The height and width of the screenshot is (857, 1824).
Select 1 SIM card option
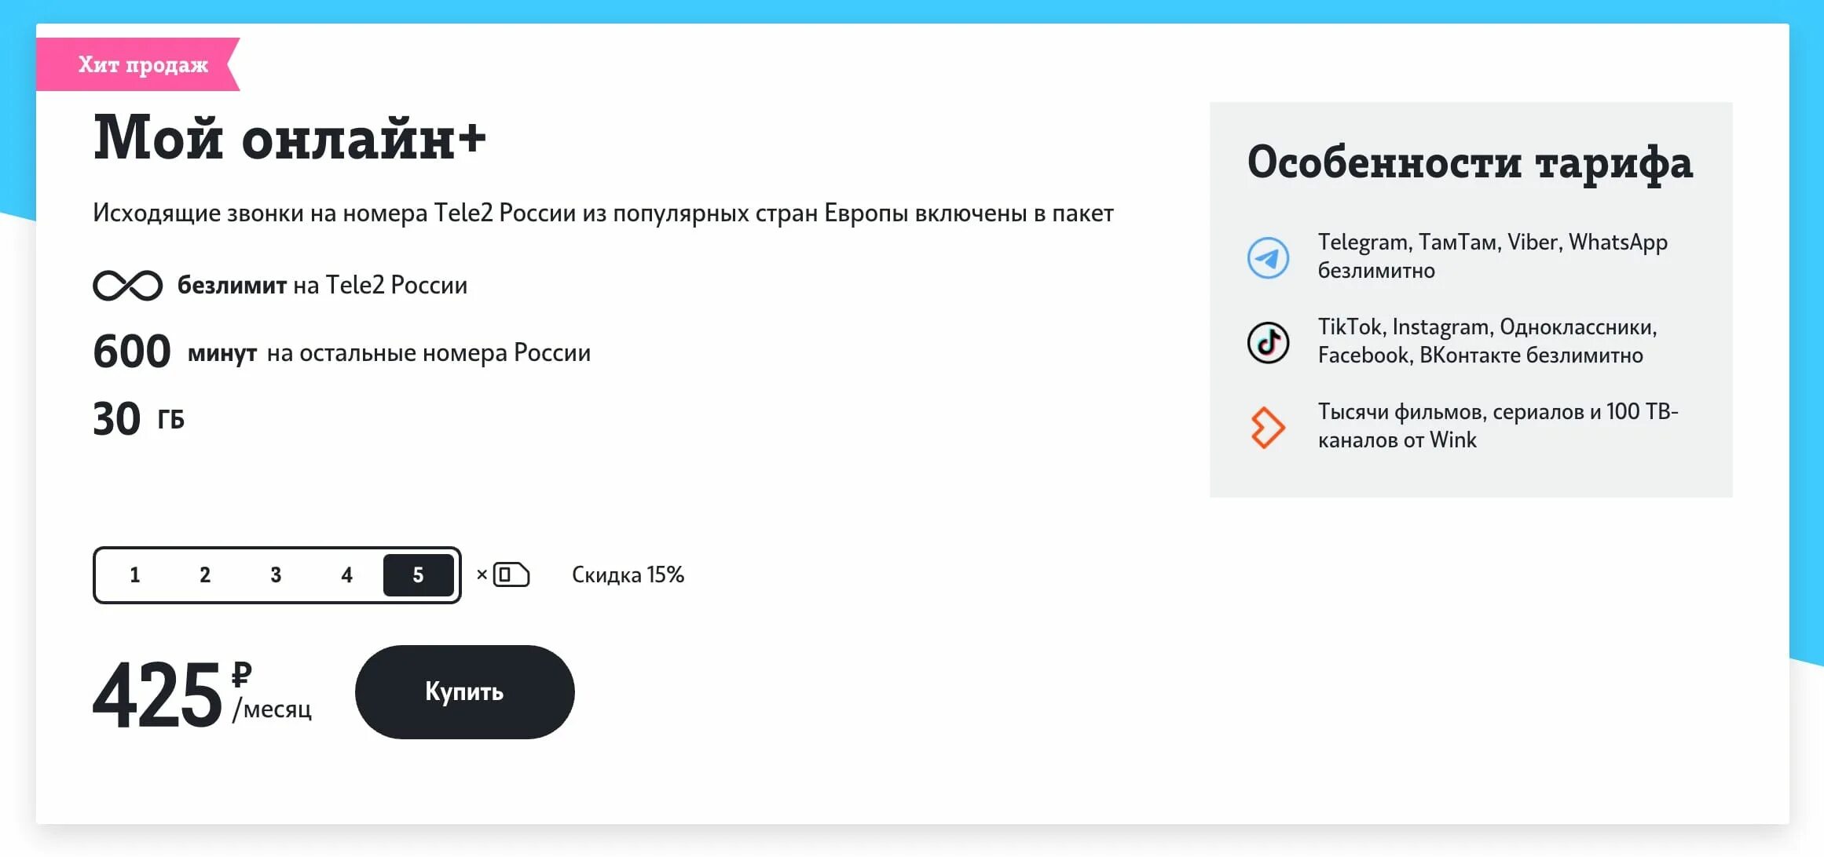tap(135, 575)
